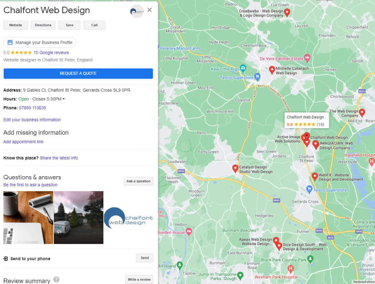Expand the opening hours dropdown arrow
375x284 pixels.
[x=64, y=99]
